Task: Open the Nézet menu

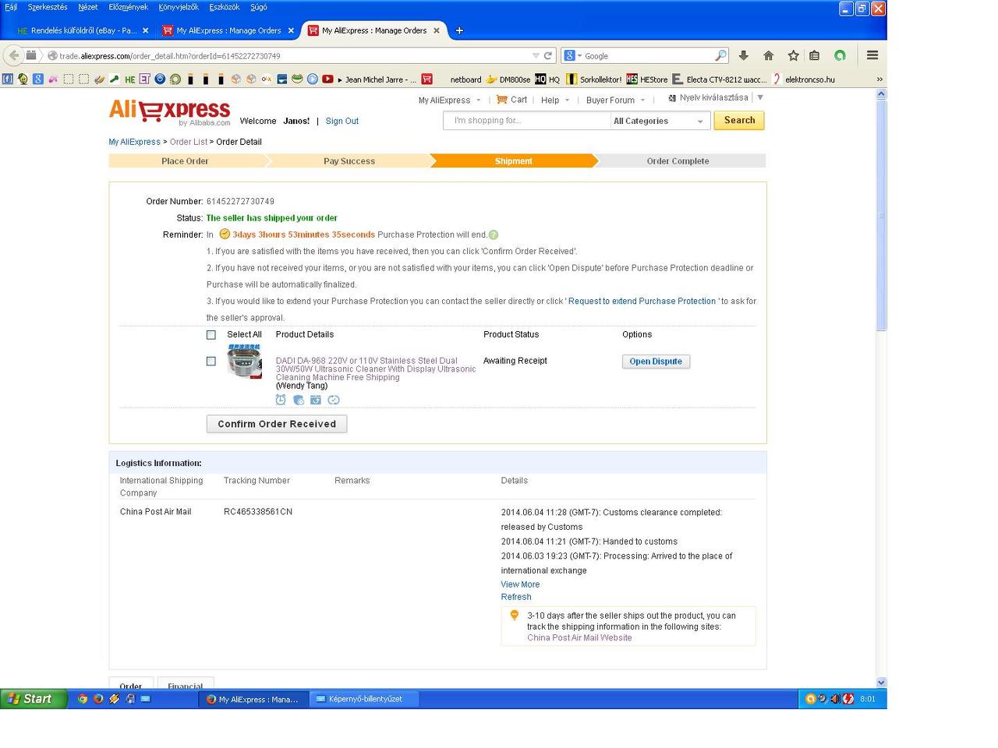Action: click(x=88, y=7)
